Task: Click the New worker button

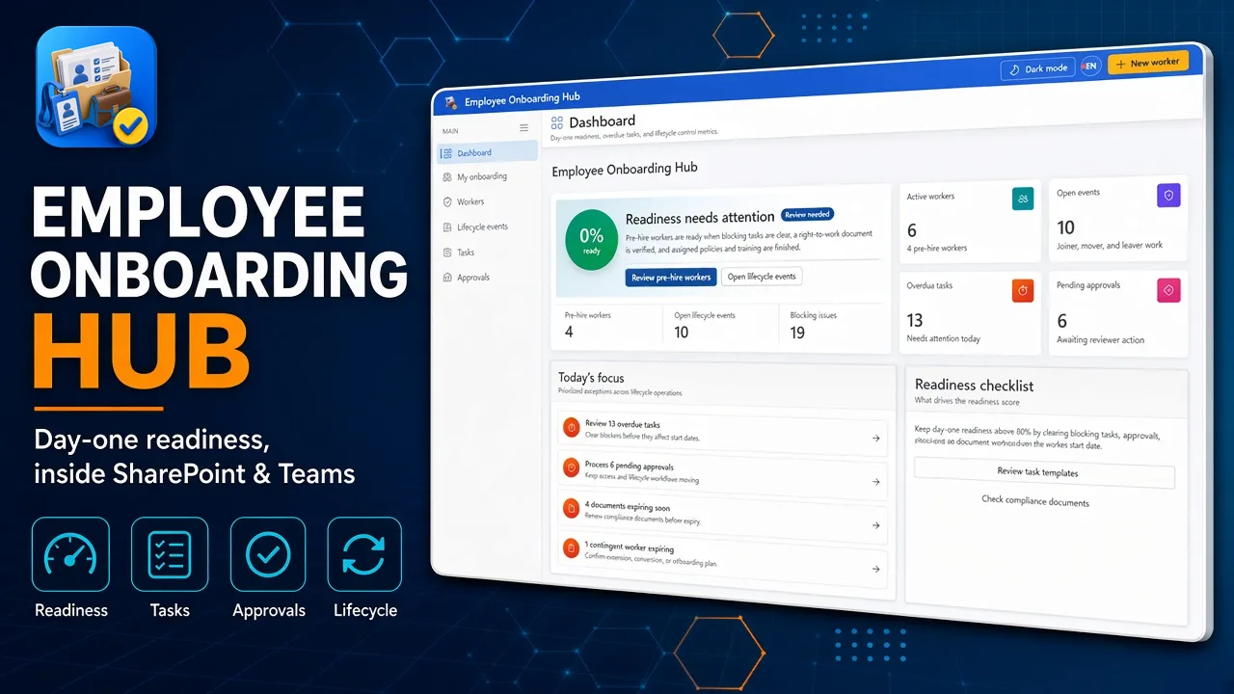Action: tap(1147, 63)
